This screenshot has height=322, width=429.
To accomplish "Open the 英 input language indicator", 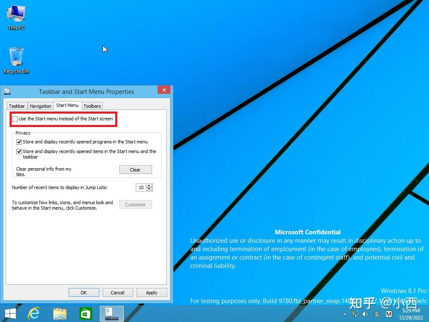I will 376,314.
